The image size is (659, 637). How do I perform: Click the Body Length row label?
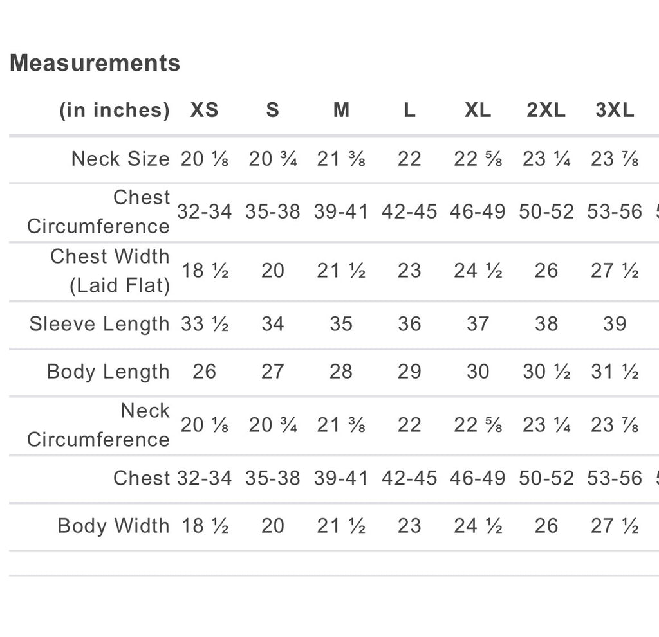108,372
